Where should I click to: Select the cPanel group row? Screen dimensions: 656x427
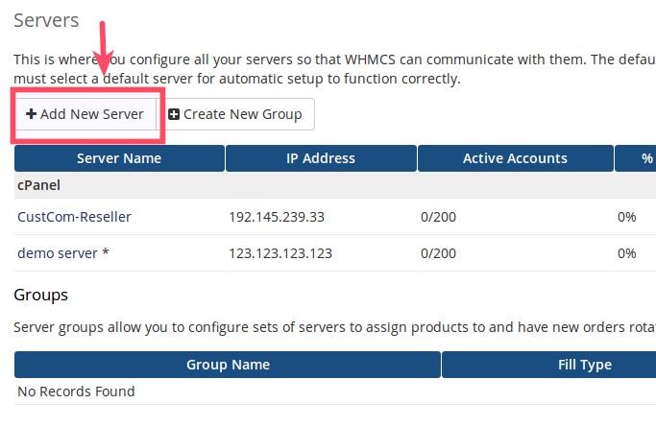[x=38, y=185]
